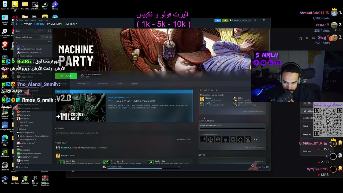Select Gamble With Your Friends in library

pos(31,49)
